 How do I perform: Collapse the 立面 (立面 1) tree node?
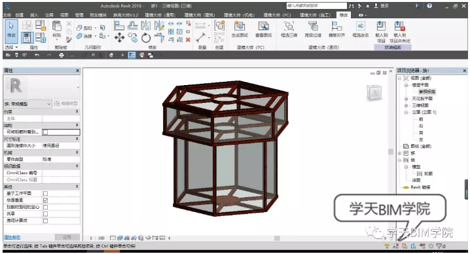click(406, 113)
